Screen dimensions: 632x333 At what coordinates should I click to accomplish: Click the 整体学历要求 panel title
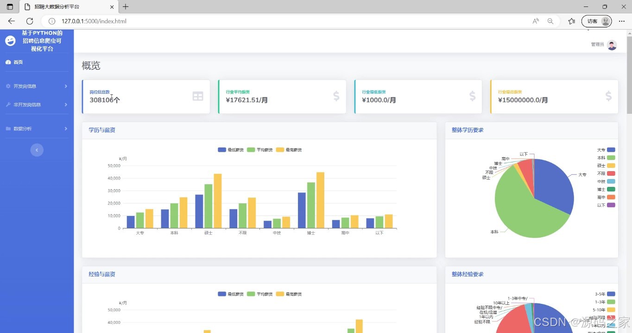pyautogui.click(x=468, y=130)
